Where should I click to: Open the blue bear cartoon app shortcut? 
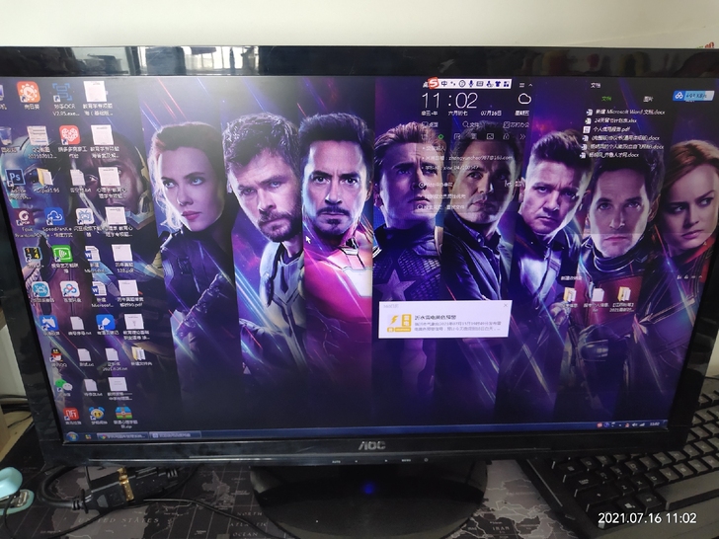[97, 414]
